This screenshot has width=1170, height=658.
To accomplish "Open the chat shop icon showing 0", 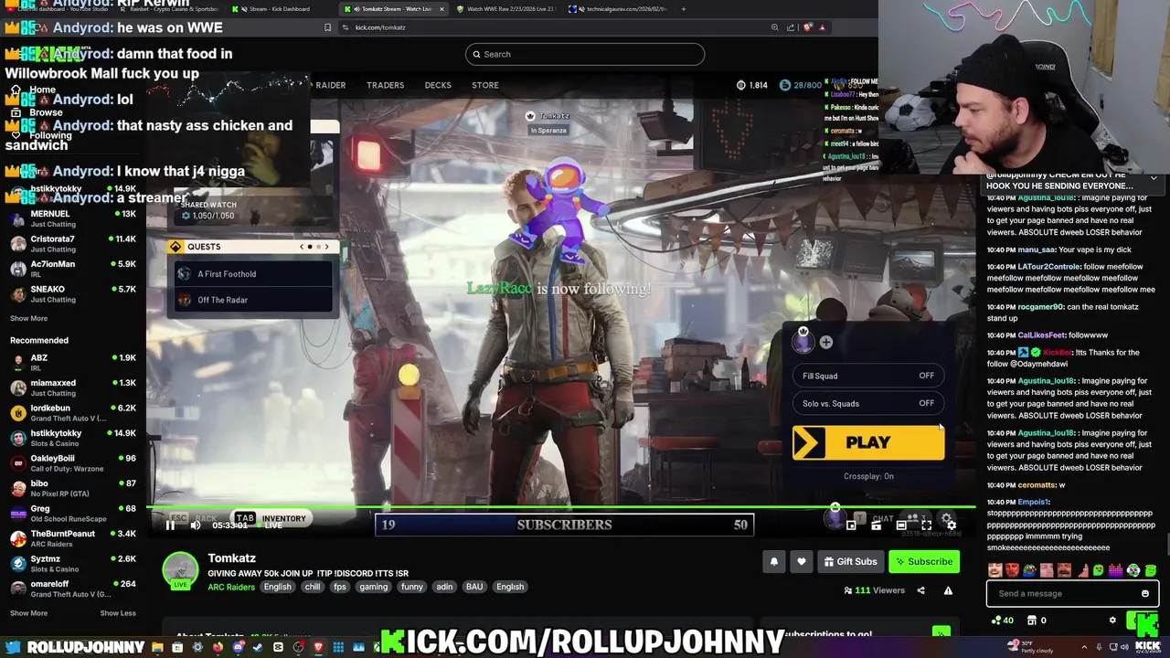I will pos(1037,621).
